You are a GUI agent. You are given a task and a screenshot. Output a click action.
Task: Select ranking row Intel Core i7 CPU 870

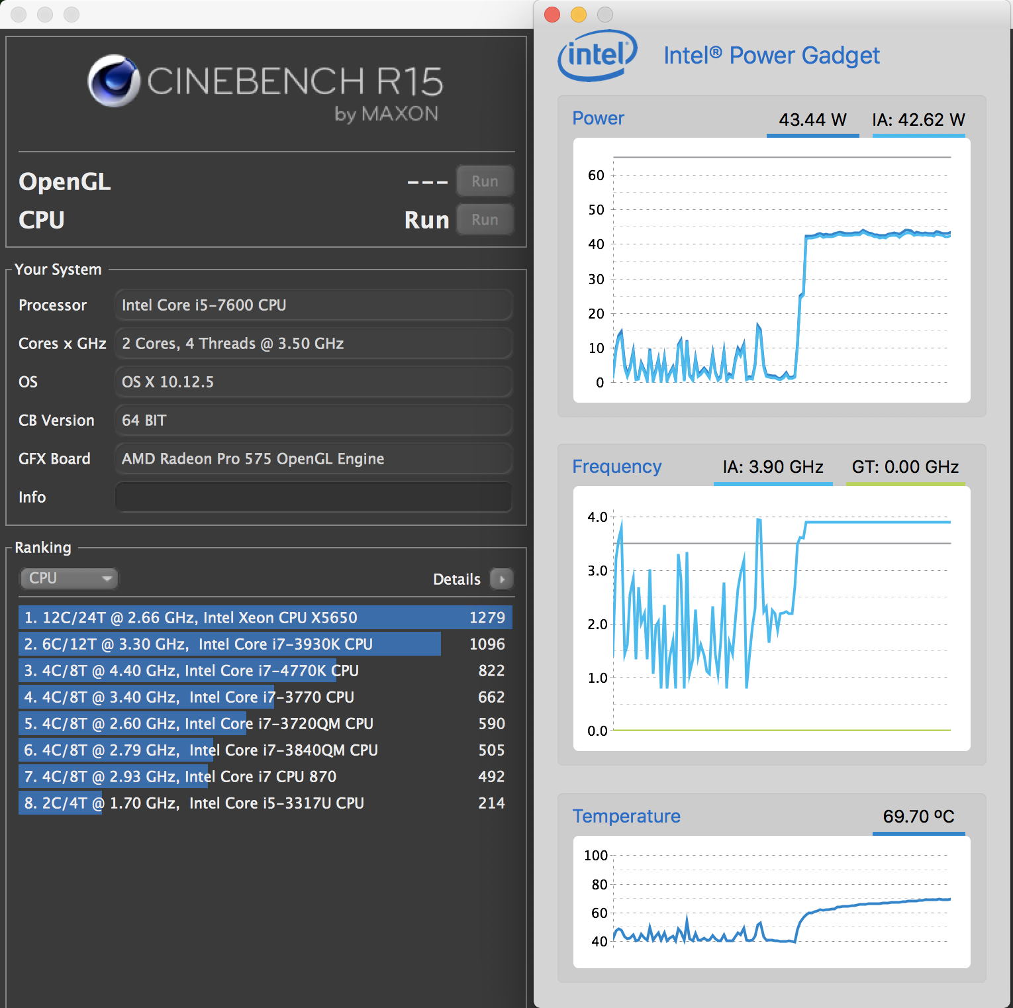point(265,776)
